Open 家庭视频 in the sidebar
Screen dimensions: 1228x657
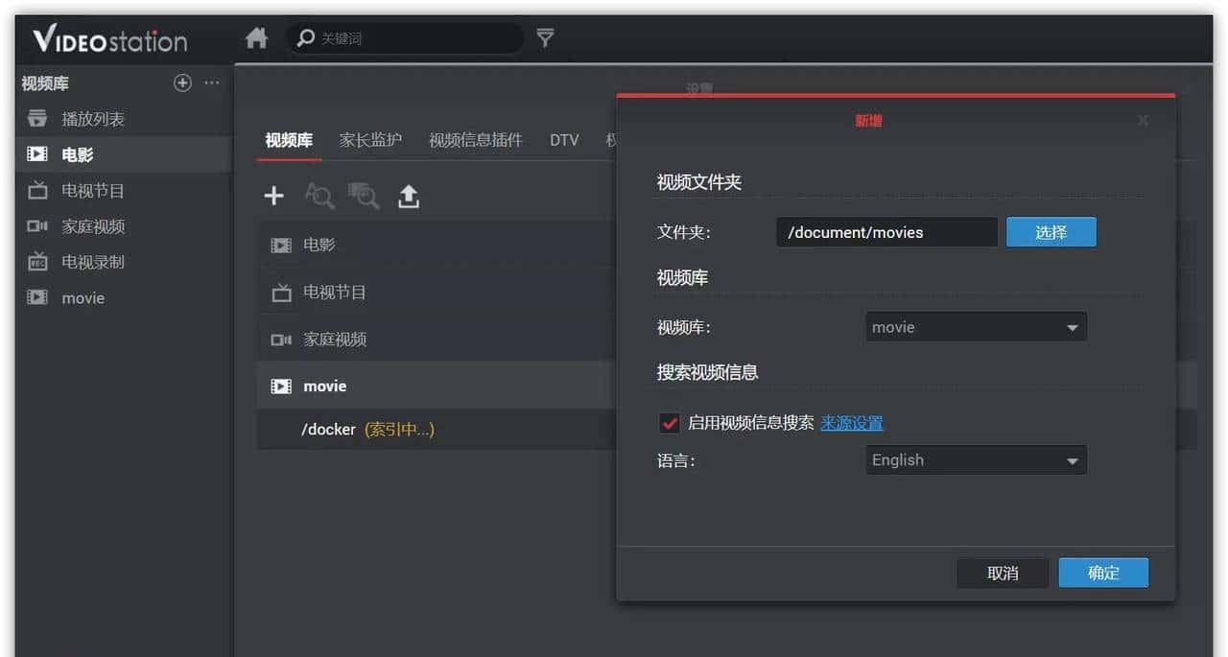click(x=91, y=226)
